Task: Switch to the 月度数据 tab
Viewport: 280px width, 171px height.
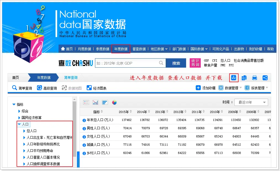Action: point(85,49)
